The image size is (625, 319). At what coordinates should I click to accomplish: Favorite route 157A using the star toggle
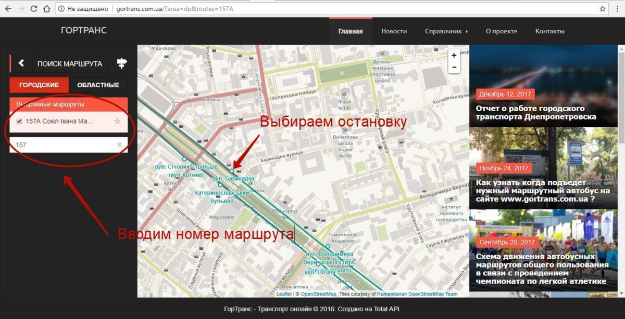[x=119, y=122]
